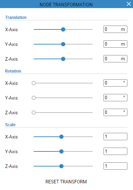Close the Node Transformation dialog

coord(129,4)
